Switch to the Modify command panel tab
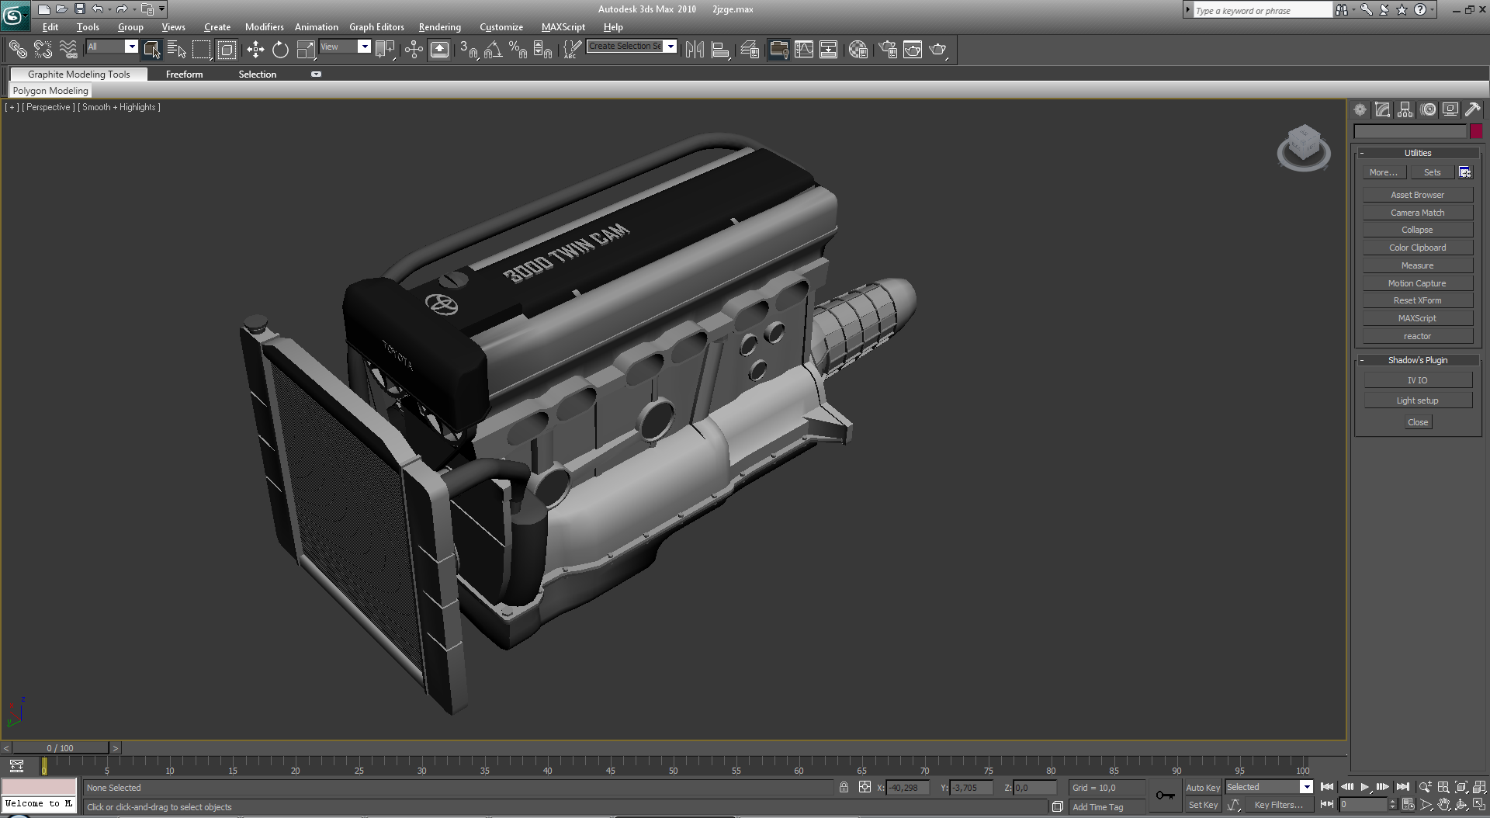Screen dimensions: 1490x818 point(1382,109)
